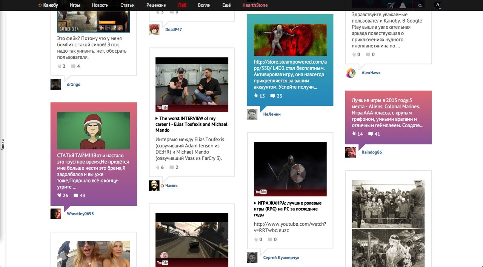This screenshot has width=483, height=267.
Task: Open comments on СТАТЬЯ ТАЙМ post
Action: pos(80,195)
